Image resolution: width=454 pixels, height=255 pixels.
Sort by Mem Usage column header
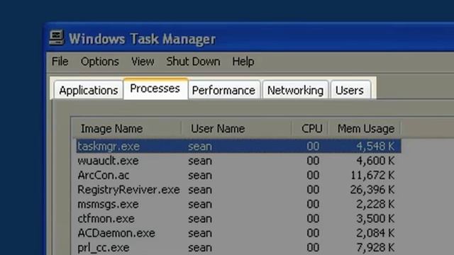(365, 128)
